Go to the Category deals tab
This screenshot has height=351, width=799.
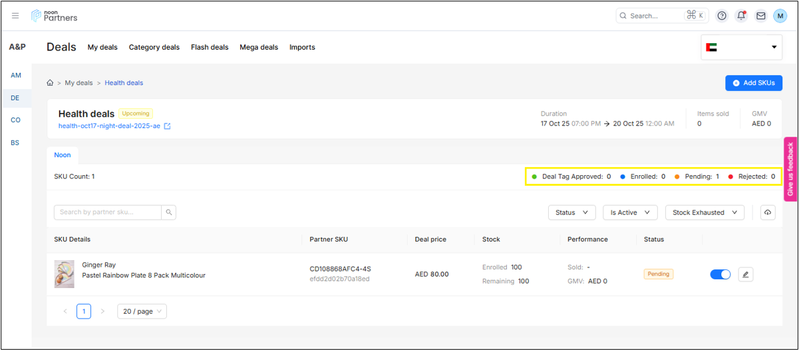pos(154,47)
